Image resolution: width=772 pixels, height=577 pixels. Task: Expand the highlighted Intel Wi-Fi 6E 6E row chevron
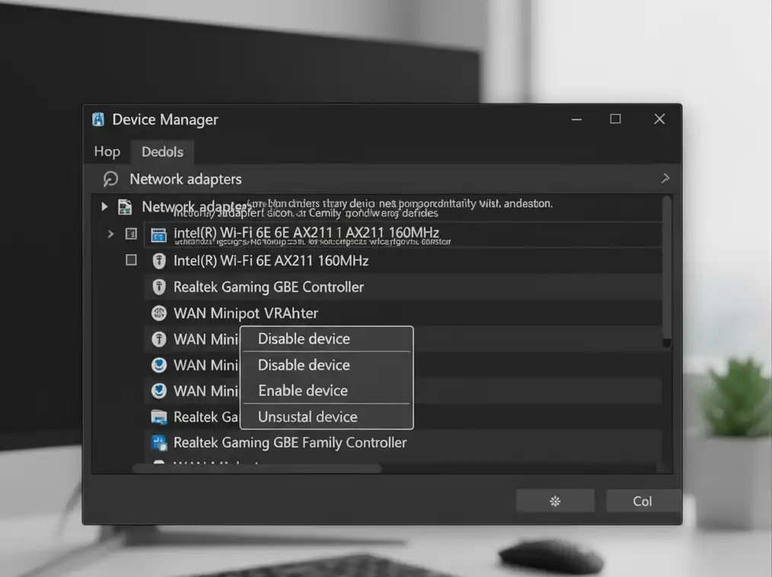click(111, 234)
